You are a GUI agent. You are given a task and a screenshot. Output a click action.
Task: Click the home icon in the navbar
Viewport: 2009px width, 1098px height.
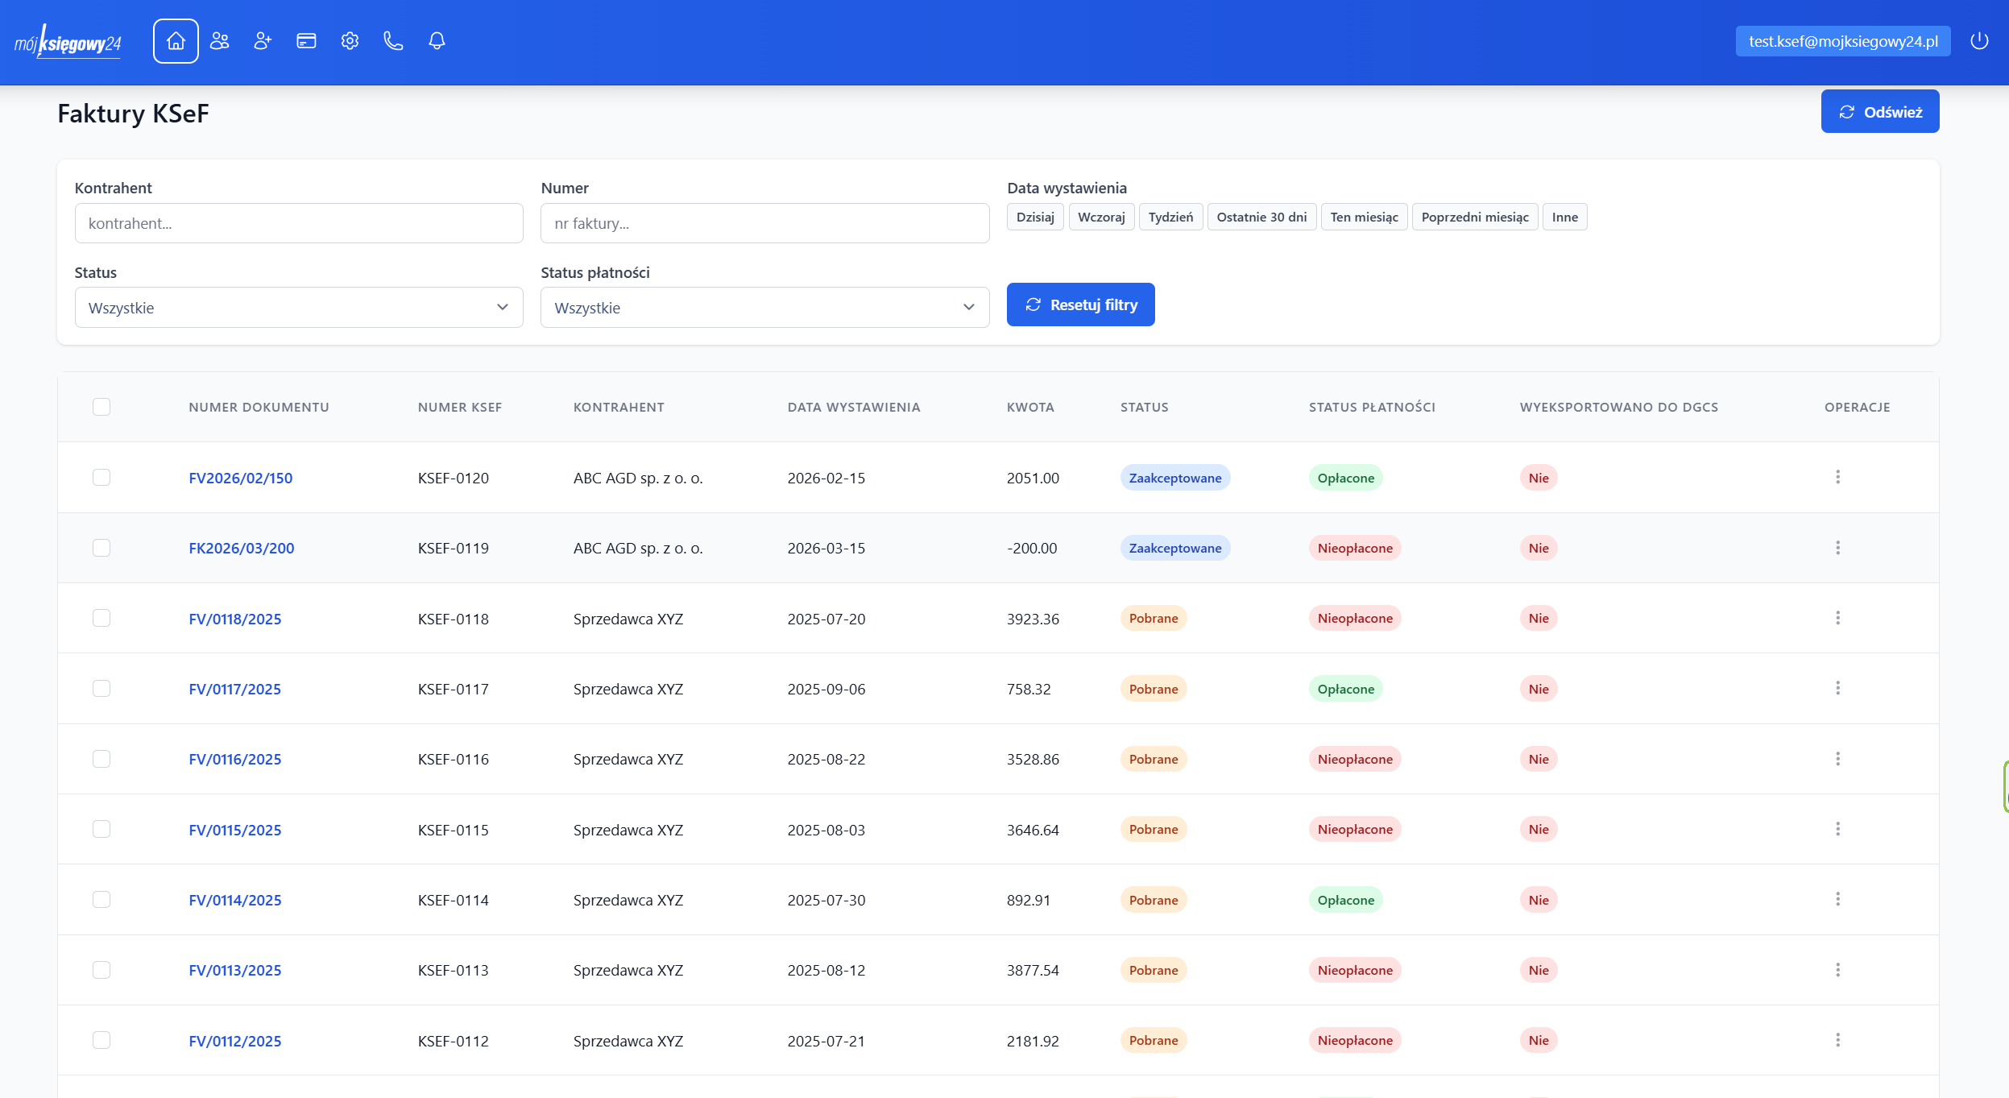176,41
